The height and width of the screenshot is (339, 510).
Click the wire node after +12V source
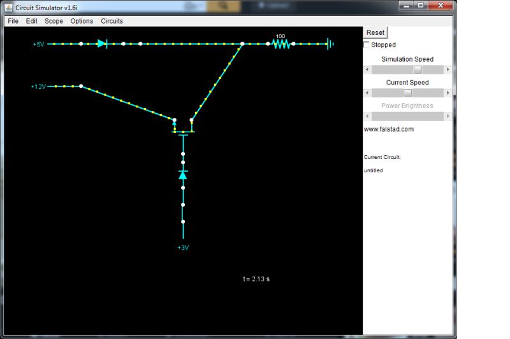pyautogui.click(x=81, y=86)
